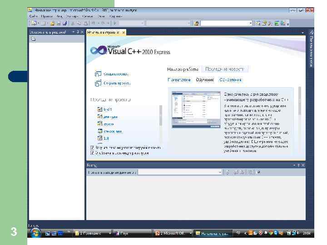Open the View (Вид) menu
Screen dimensions: 327x245
click(59, 16)
